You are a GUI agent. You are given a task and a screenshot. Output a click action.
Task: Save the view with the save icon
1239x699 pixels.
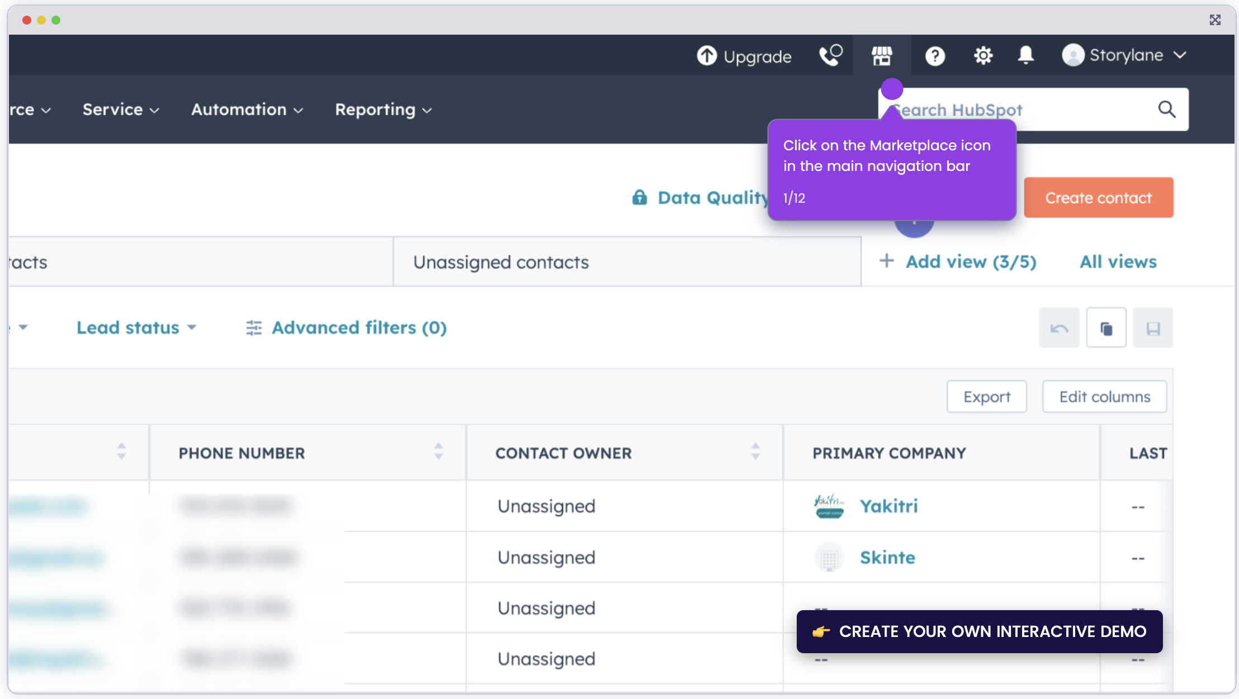(1153, 327)
